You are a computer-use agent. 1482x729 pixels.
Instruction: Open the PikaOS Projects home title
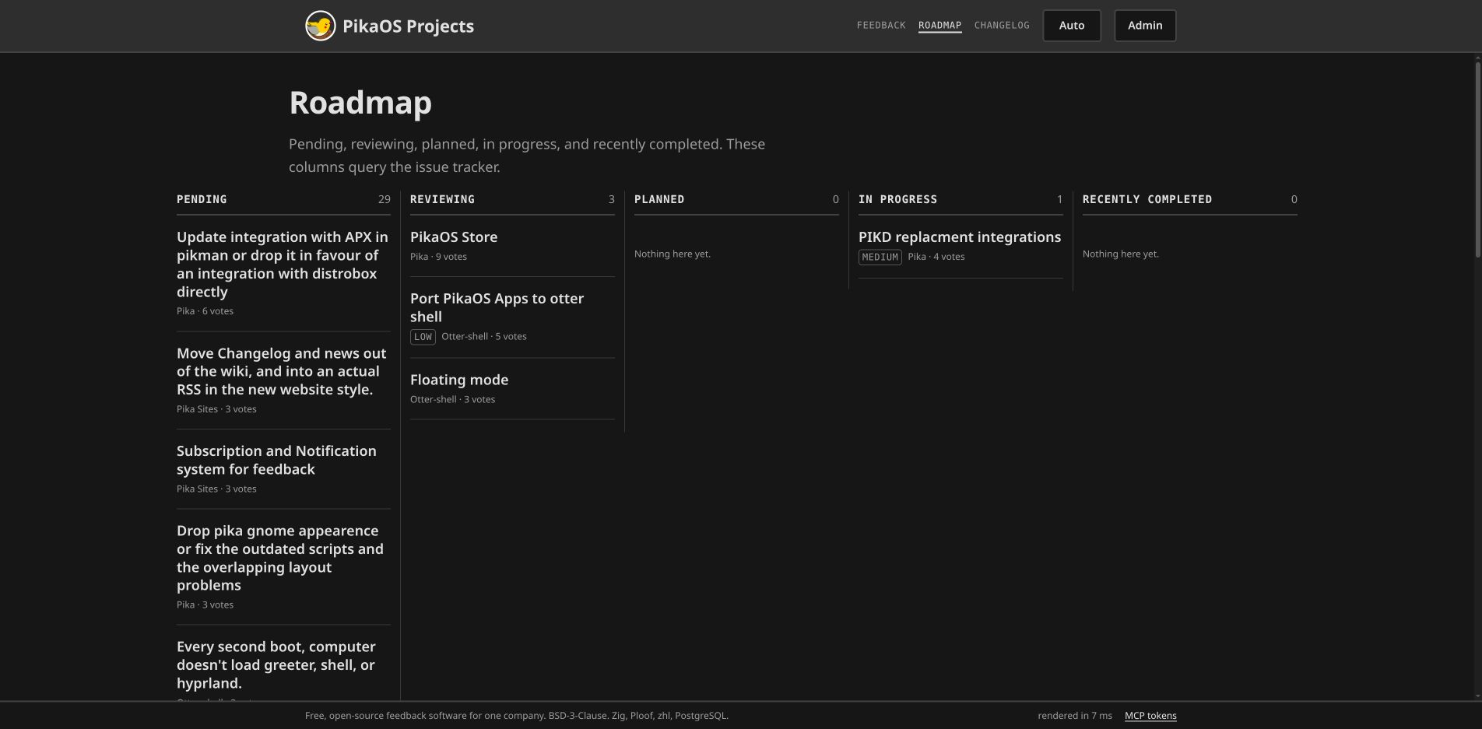[408, 26]
